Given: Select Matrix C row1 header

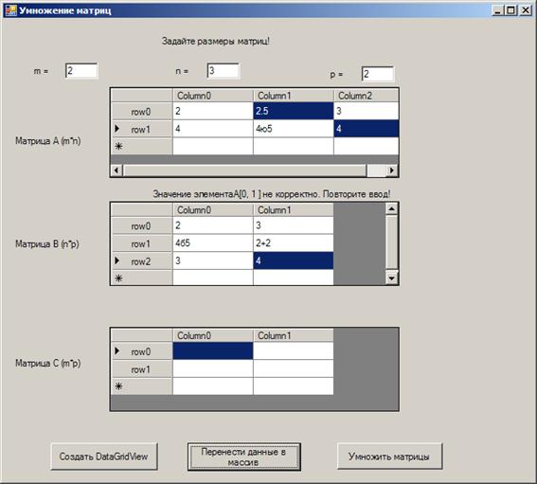Looking at the screenshot, I should (142, 368).
